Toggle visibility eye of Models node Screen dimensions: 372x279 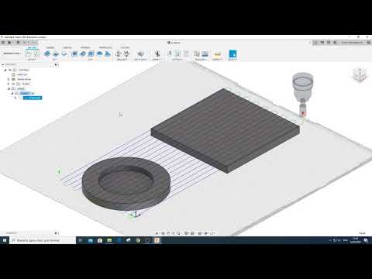tap(13, 84)
